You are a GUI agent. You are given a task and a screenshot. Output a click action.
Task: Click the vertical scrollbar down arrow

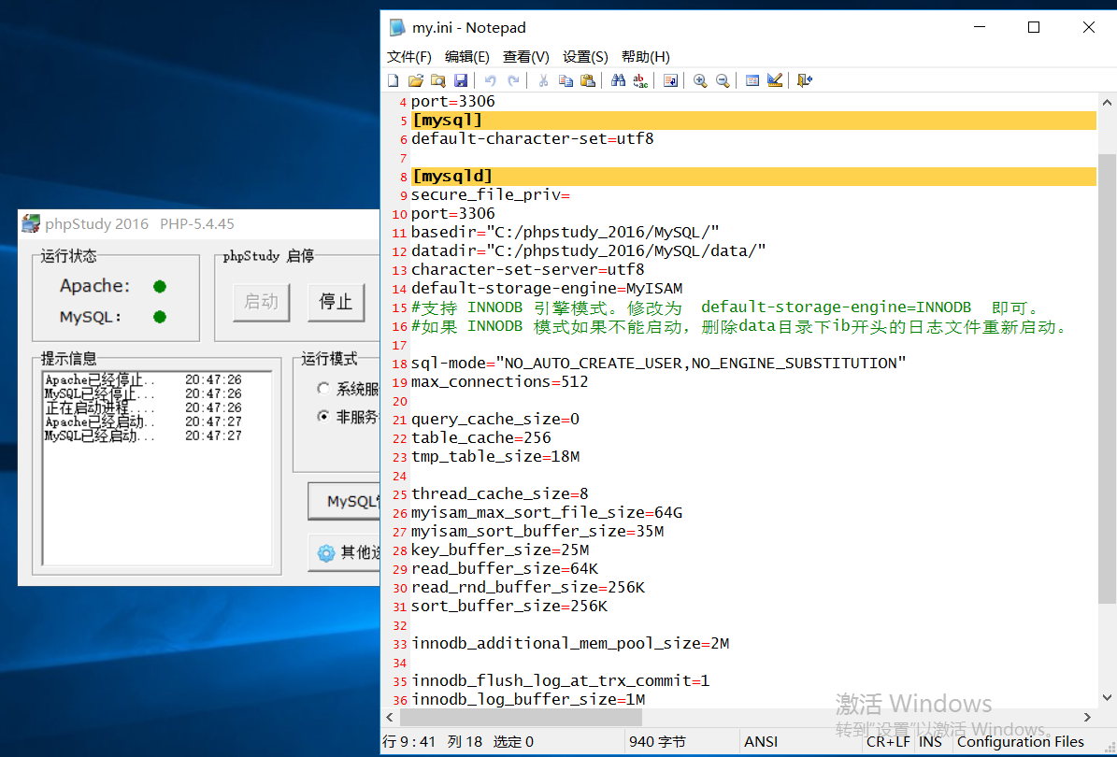1107,698
